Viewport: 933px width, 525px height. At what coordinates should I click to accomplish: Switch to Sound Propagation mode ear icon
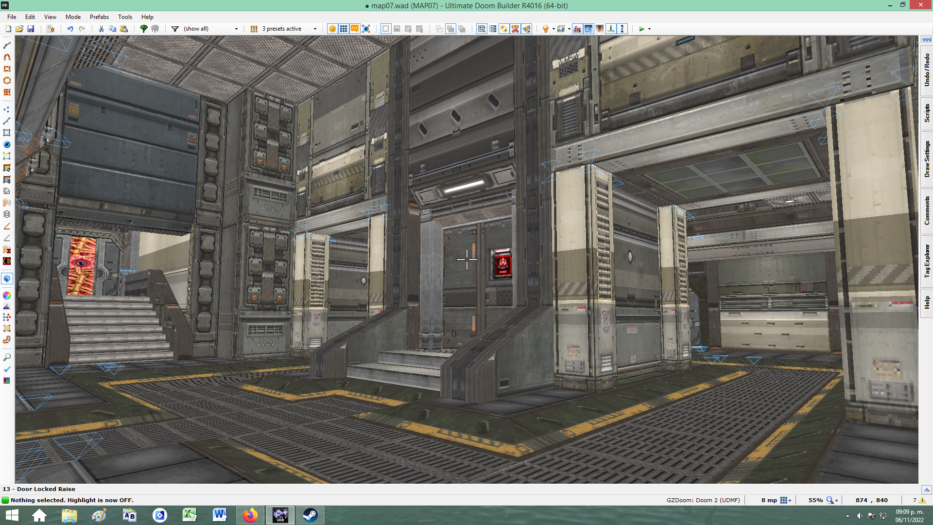(x=7, y=203)
